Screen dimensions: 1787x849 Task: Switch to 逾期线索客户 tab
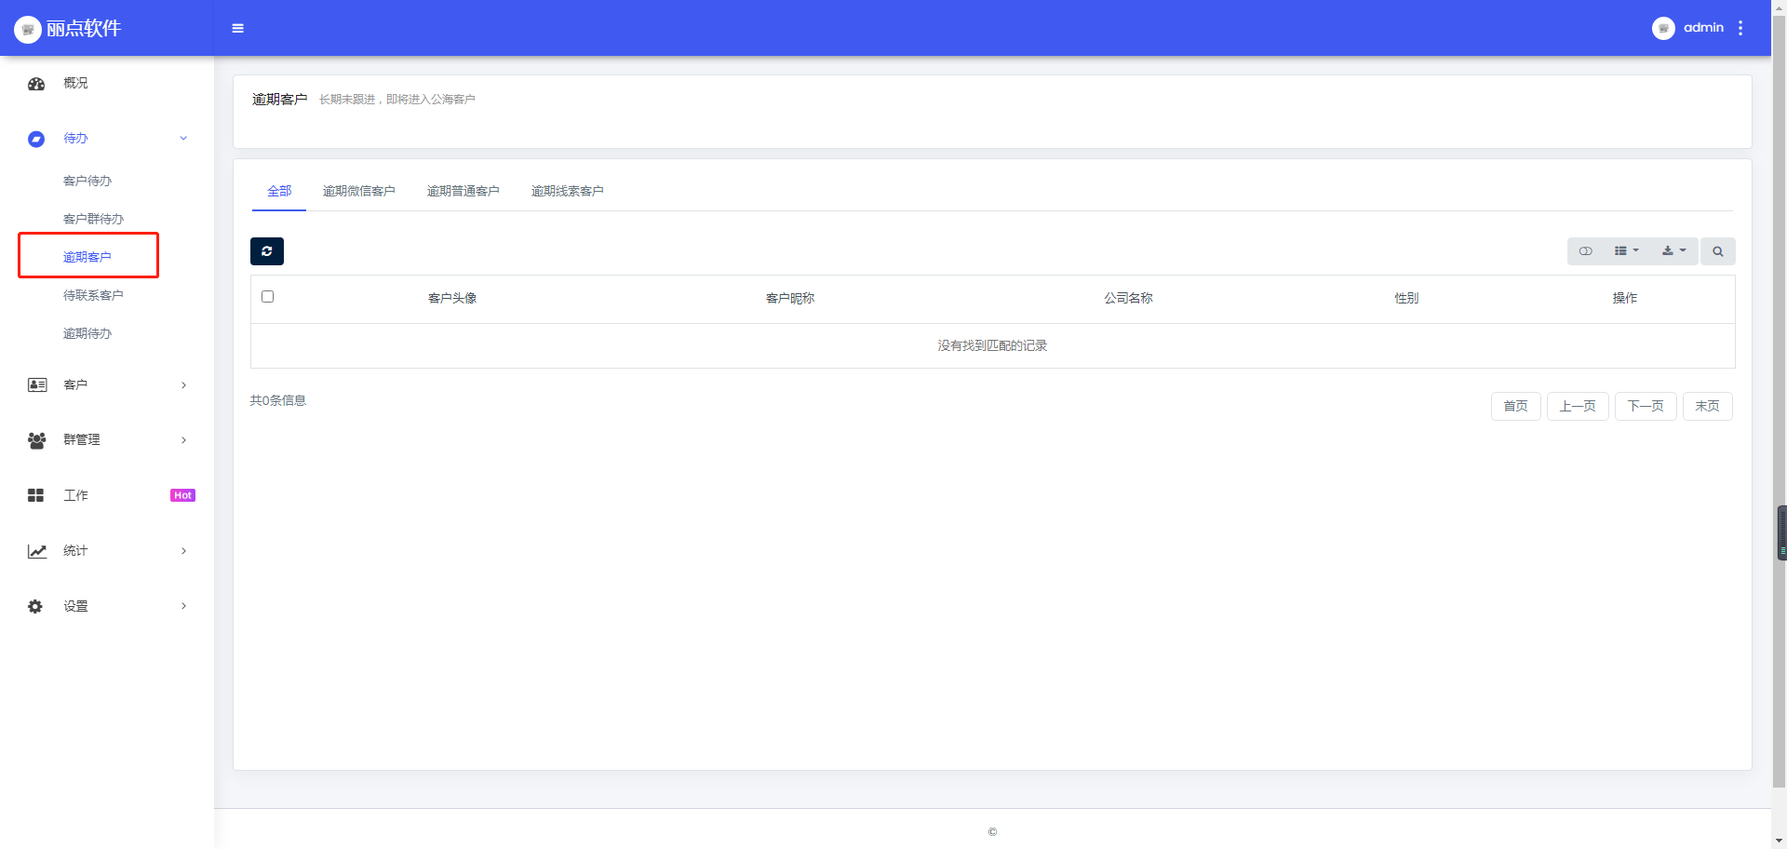point(568,191)
